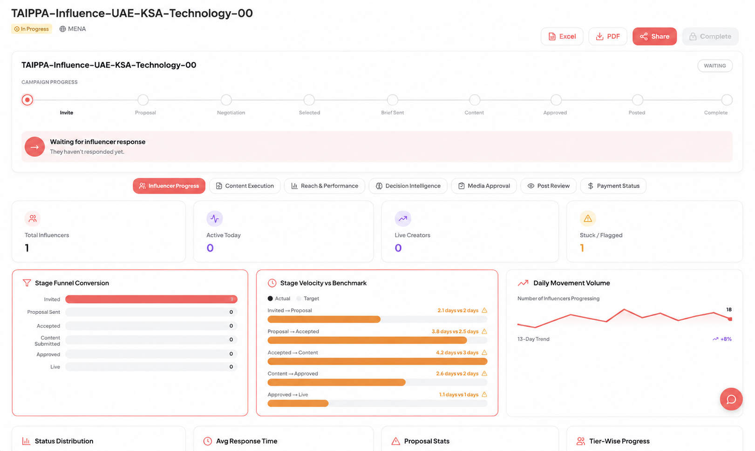Select the Complete progress step circle

point(727,100)
